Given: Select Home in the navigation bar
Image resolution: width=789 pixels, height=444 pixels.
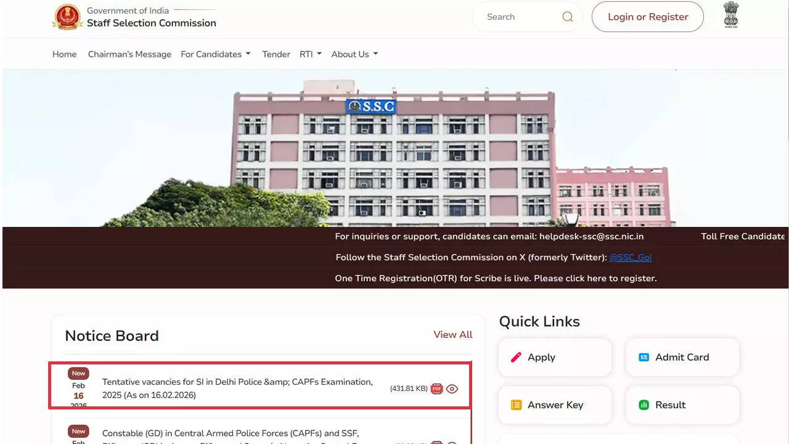Looking at the screenshot, I should click(64, 54).
